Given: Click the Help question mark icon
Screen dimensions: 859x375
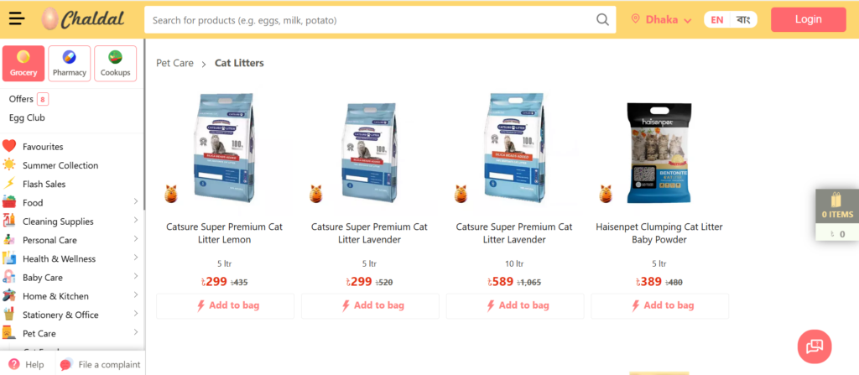Looking at the screenshot, I should pyautogui.click(x=14, y=364).
